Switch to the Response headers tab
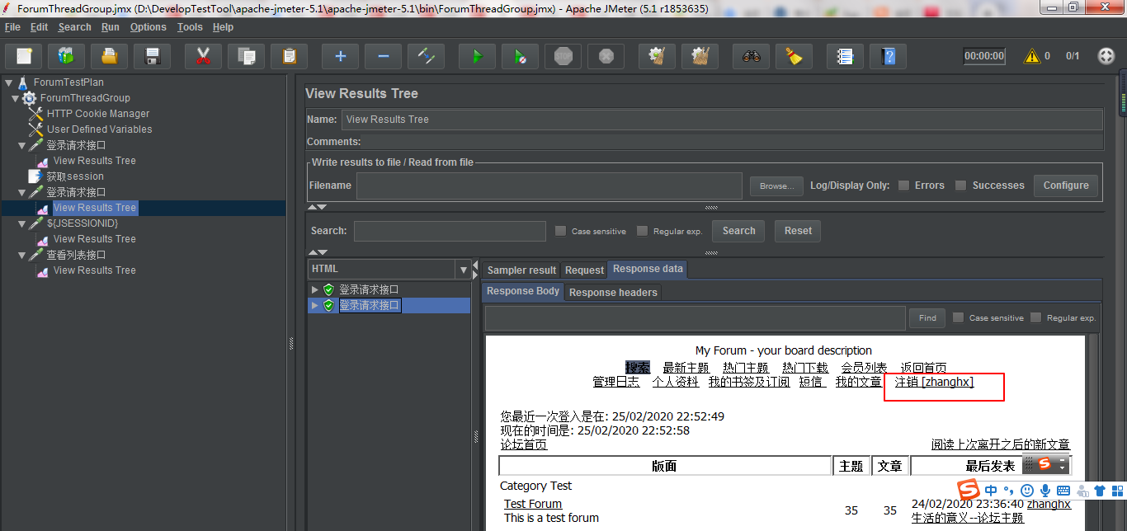Image resolution: width=1127 pixels, height=531 pixels. [x=613, y=292]
